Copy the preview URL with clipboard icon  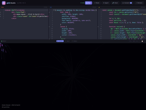(x=142, y=41)
